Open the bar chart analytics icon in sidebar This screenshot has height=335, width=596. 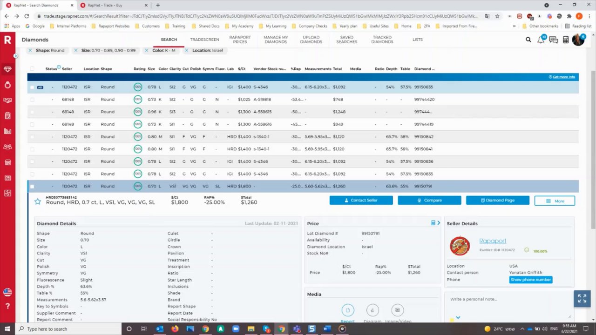(x=7, y=131)
